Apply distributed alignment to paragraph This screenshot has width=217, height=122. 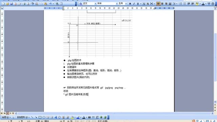point(170,4)
